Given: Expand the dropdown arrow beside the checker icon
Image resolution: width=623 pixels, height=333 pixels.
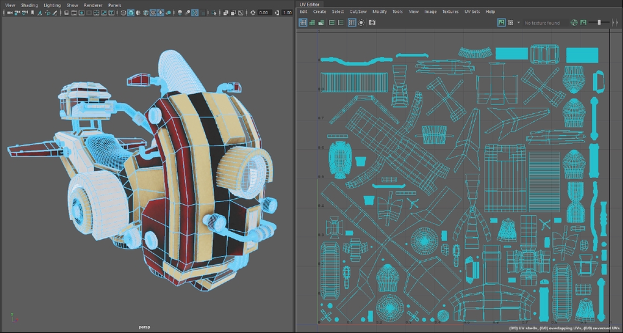Looking at the screenshot, I should tap(518, 23).
